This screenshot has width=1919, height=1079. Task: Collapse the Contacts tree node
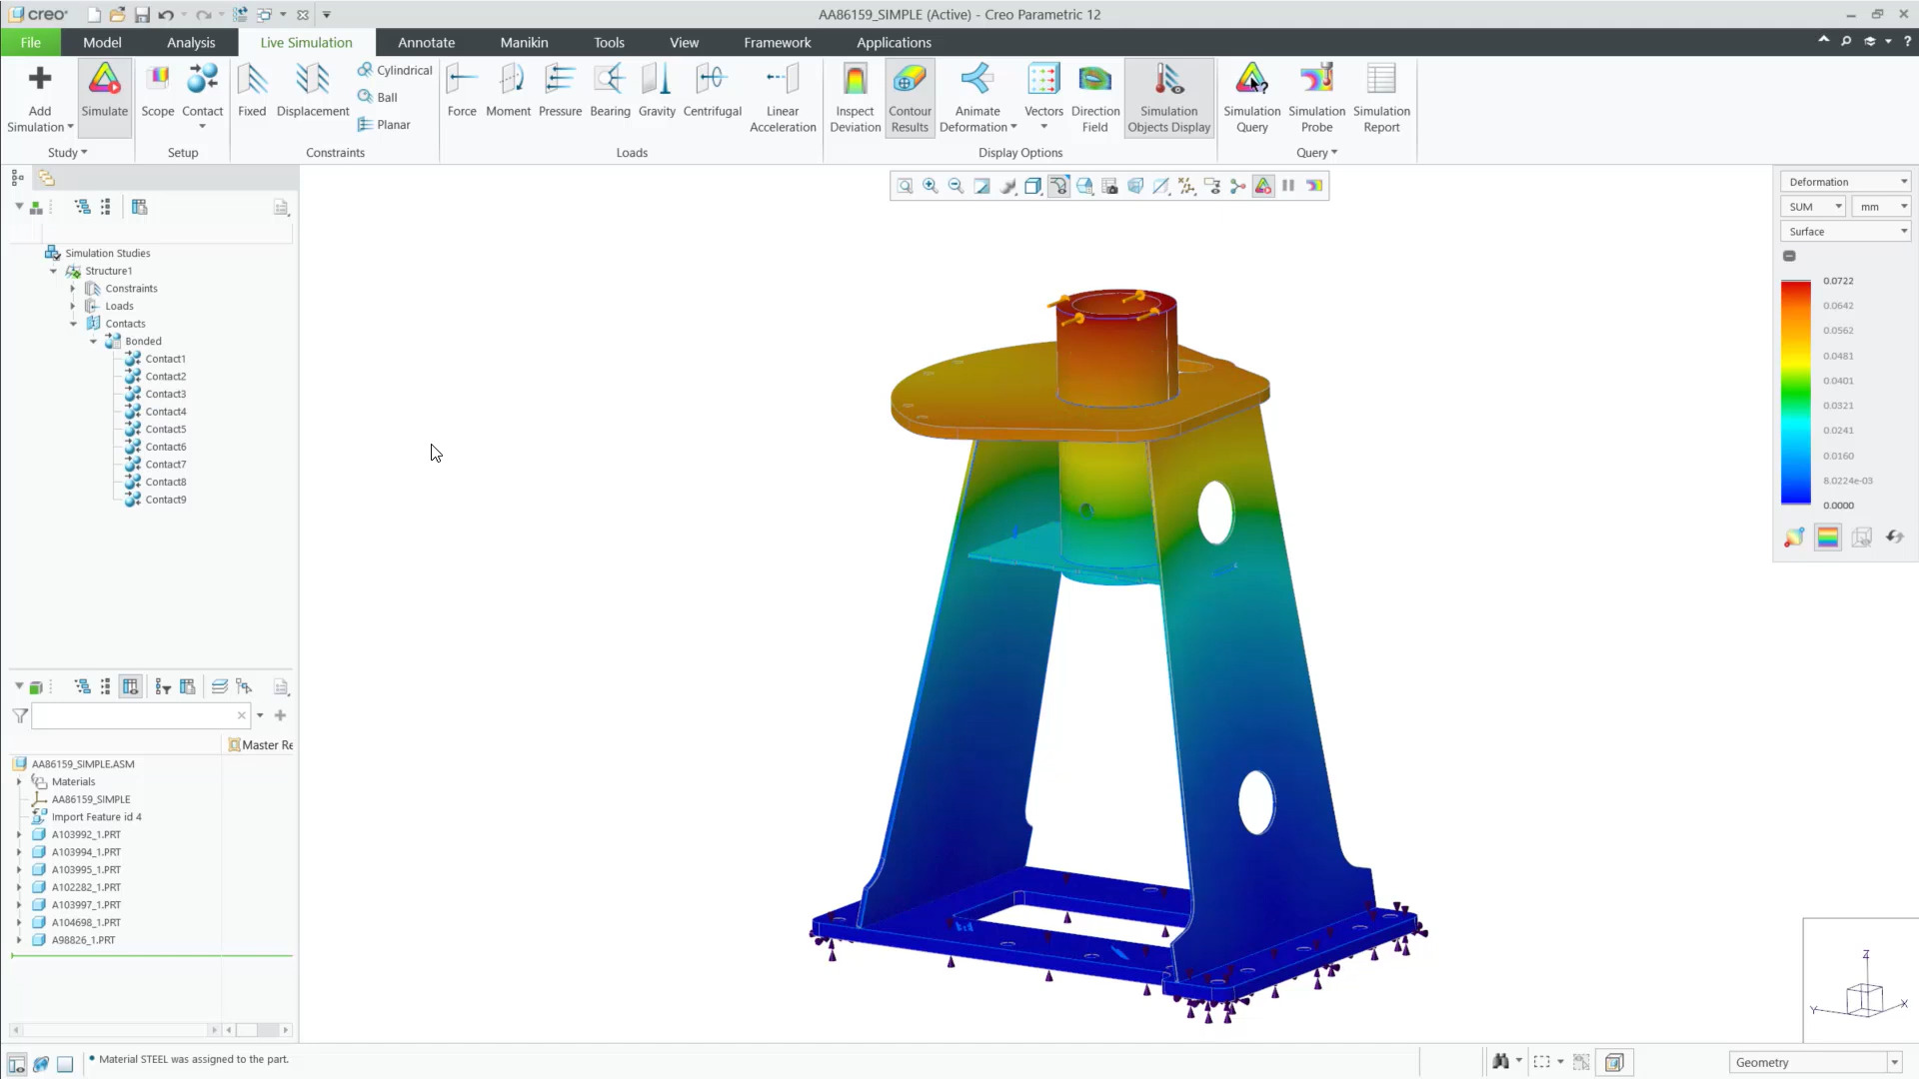click(73, 324)
